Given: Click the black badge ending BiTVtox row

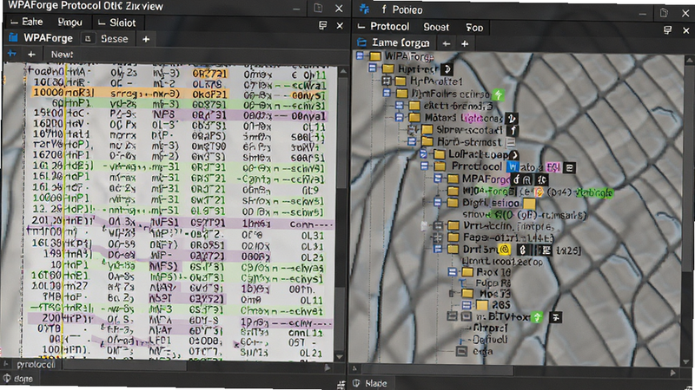Looking at the screenshot, I should pos(556,316).
